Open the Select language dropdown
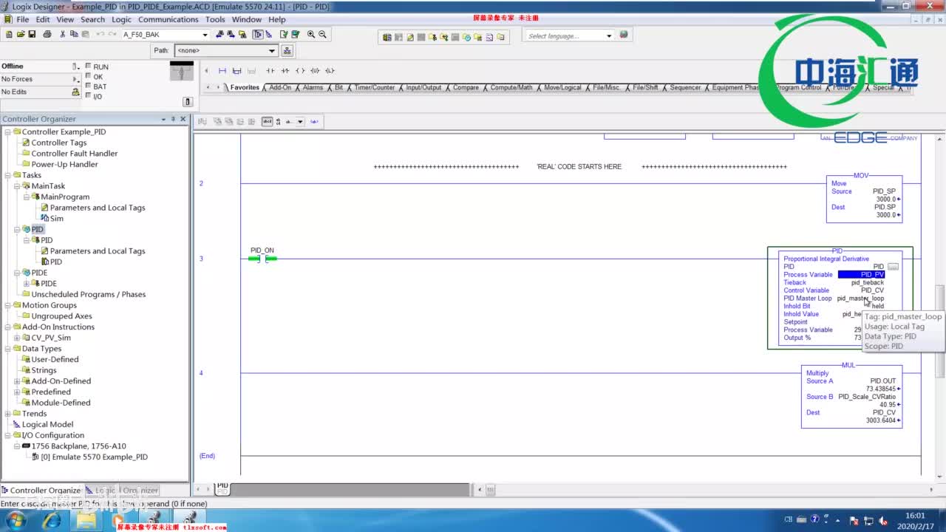946x532 pixels. point(609,35)
